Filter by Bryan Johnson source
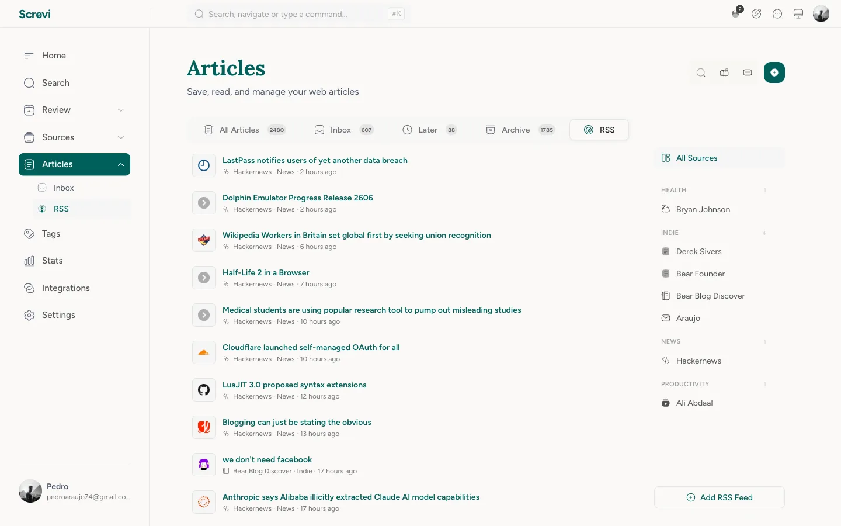The height and width of the screenshot is (526, 841). click(720, 209)
